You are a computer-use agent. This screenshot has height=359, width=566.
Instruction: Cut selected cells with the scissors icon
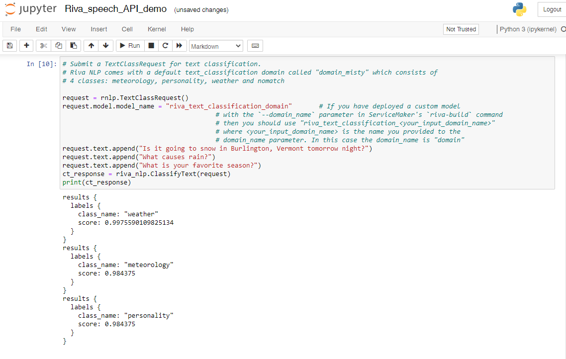[x=44, y=46]
